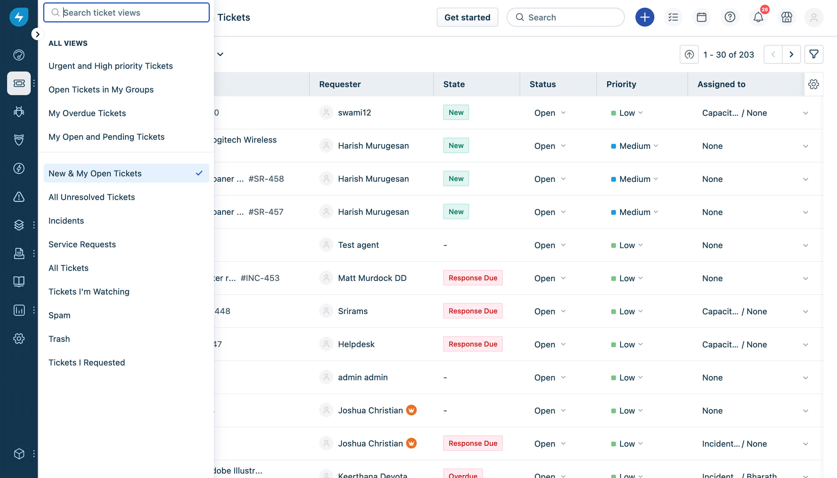Screen dimensions: 837x478
Task: Open the bell notifications icon
Action: [x=758, y=17]
